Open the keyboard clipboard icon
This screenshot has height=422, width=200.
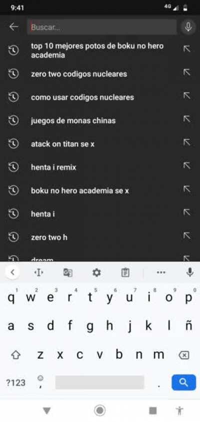[125, 273]
